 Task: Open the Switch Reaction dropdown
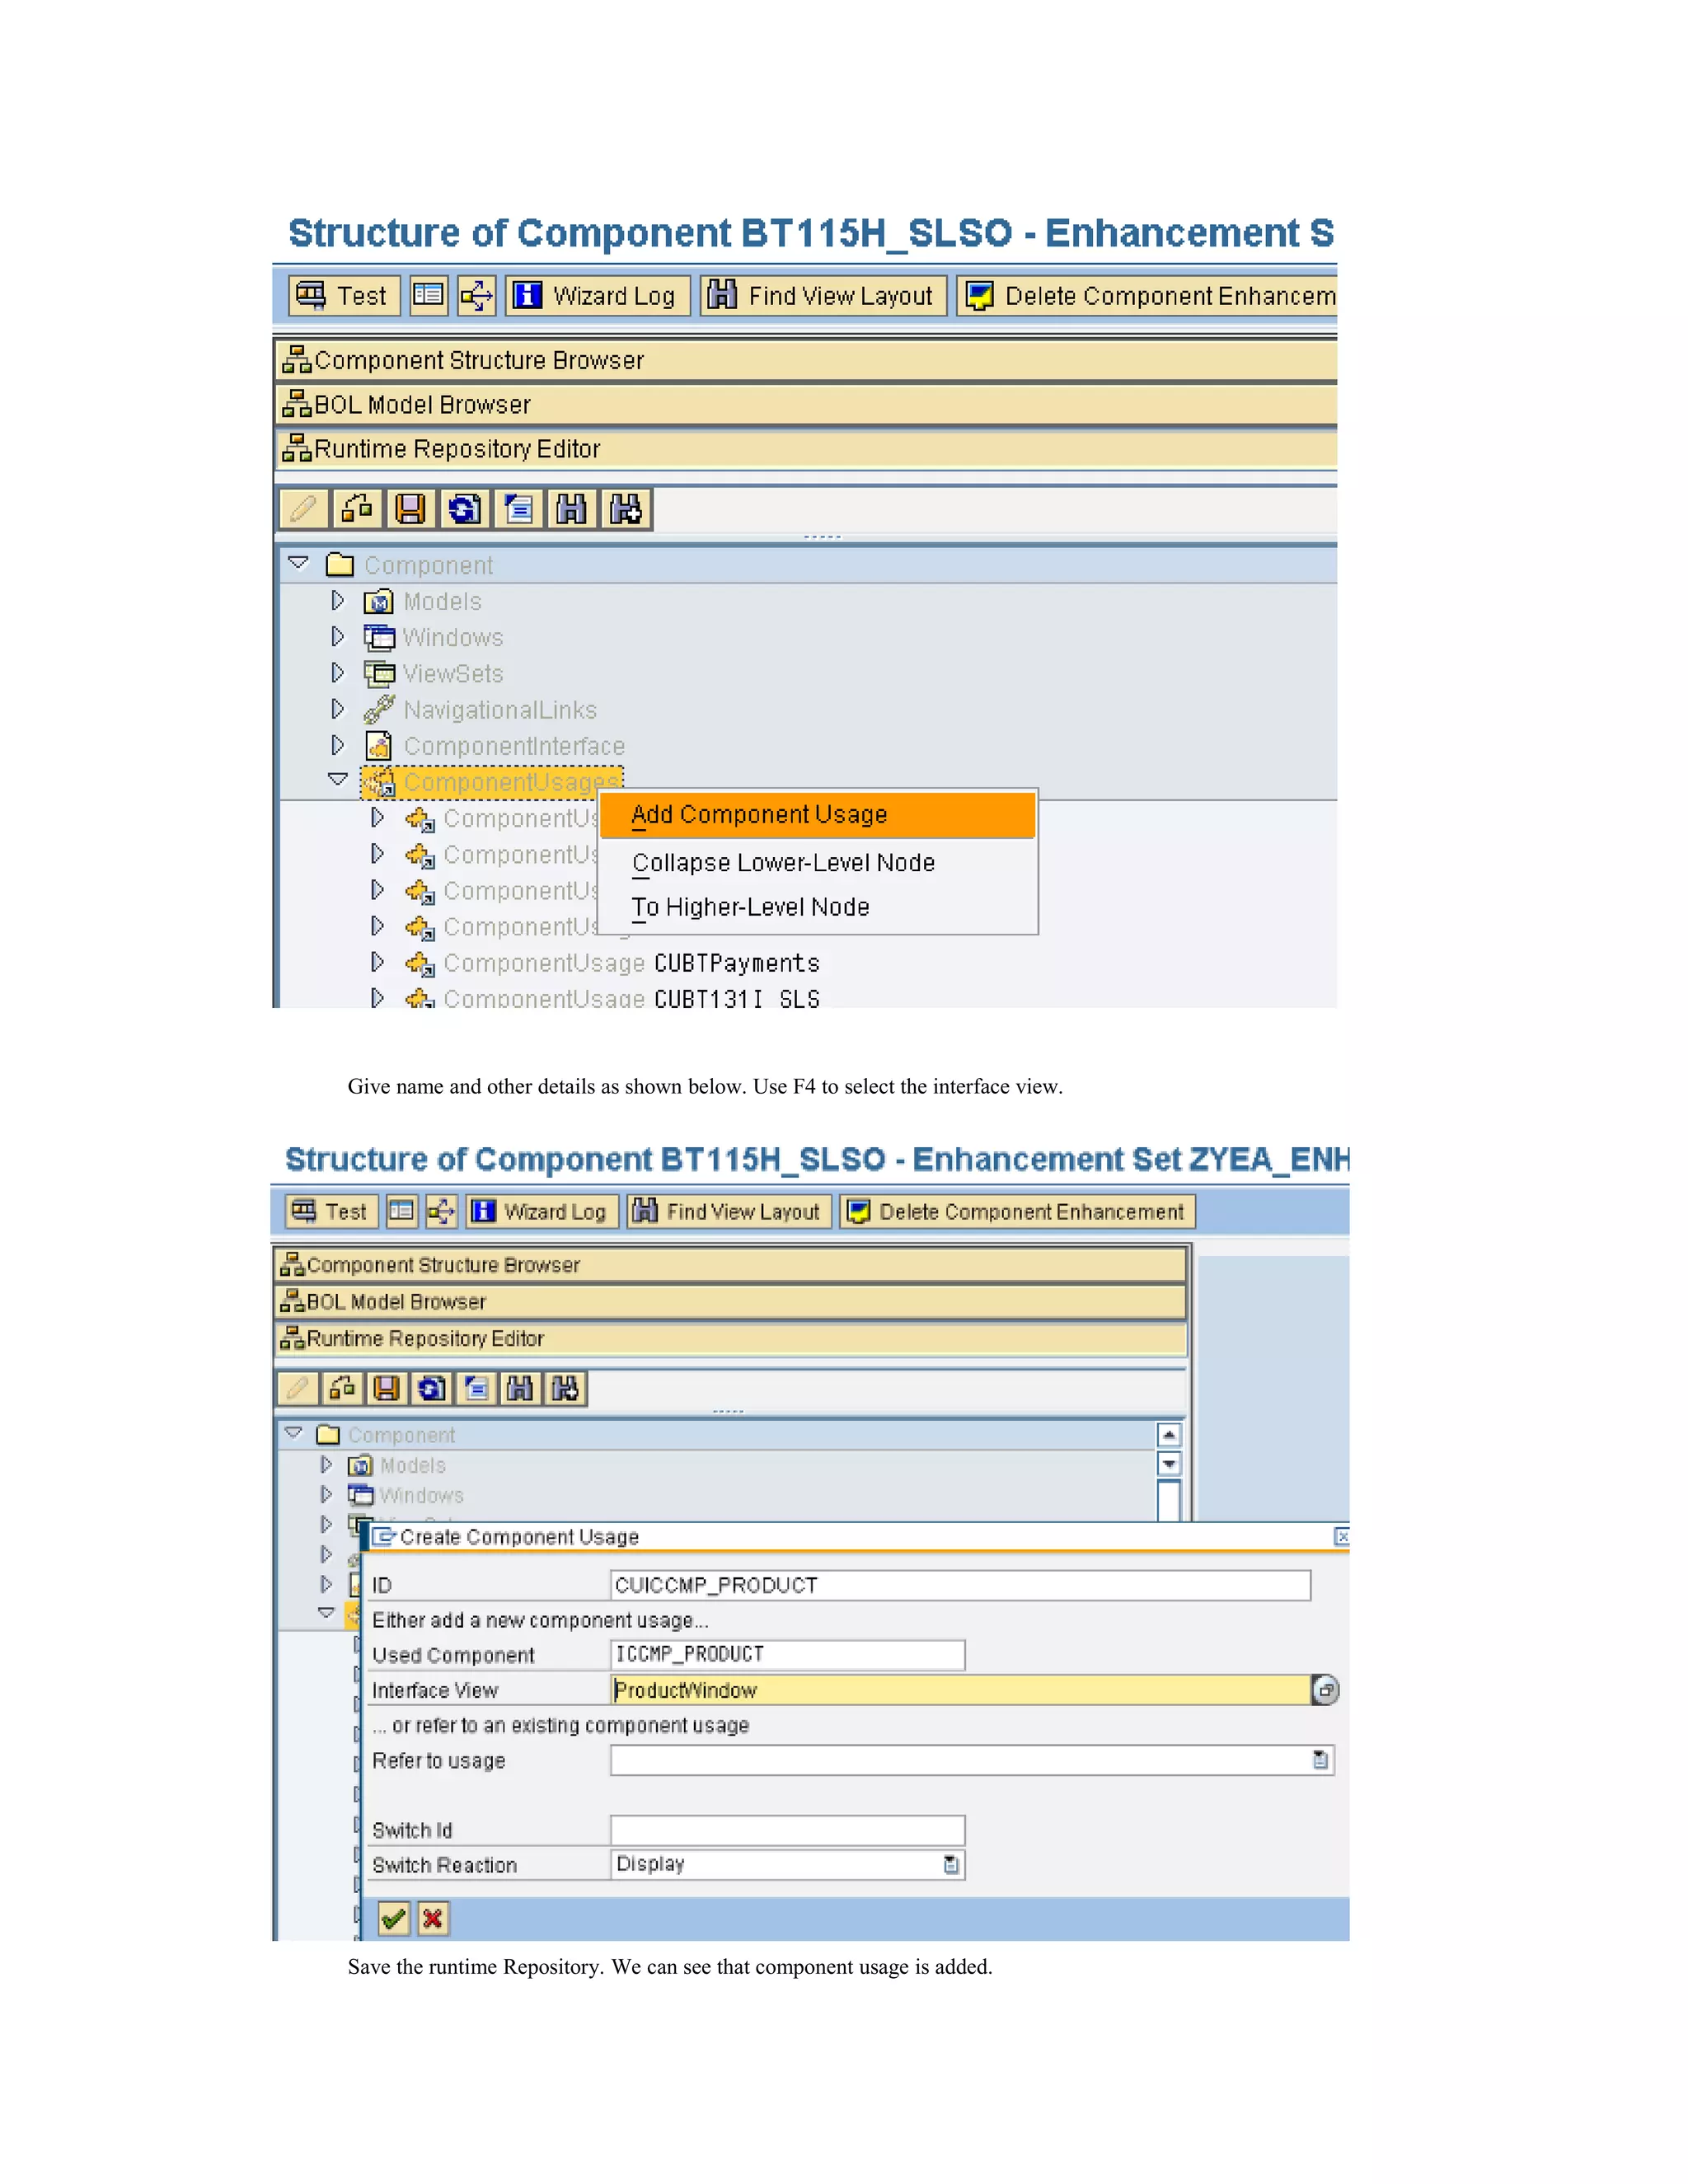click(x=951, y=1864)
